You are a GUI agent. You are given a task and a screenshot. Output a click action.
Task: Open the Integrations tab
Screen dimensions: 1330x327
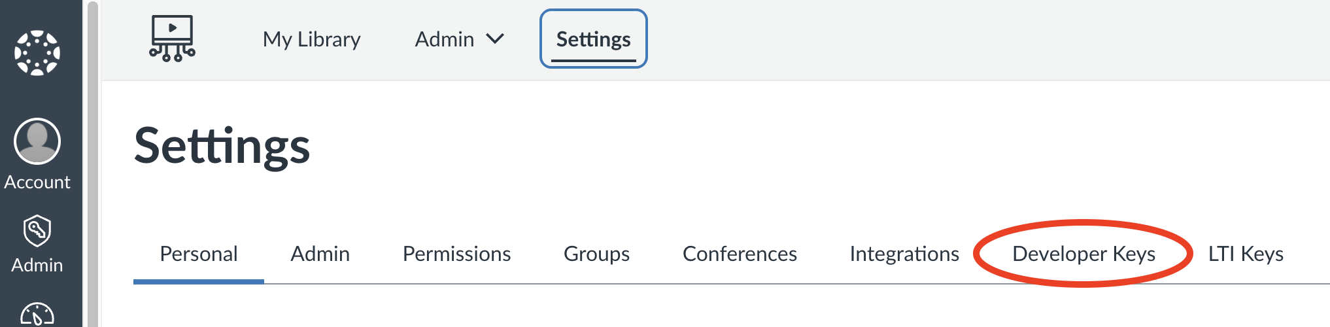click(x=904, y=254)
